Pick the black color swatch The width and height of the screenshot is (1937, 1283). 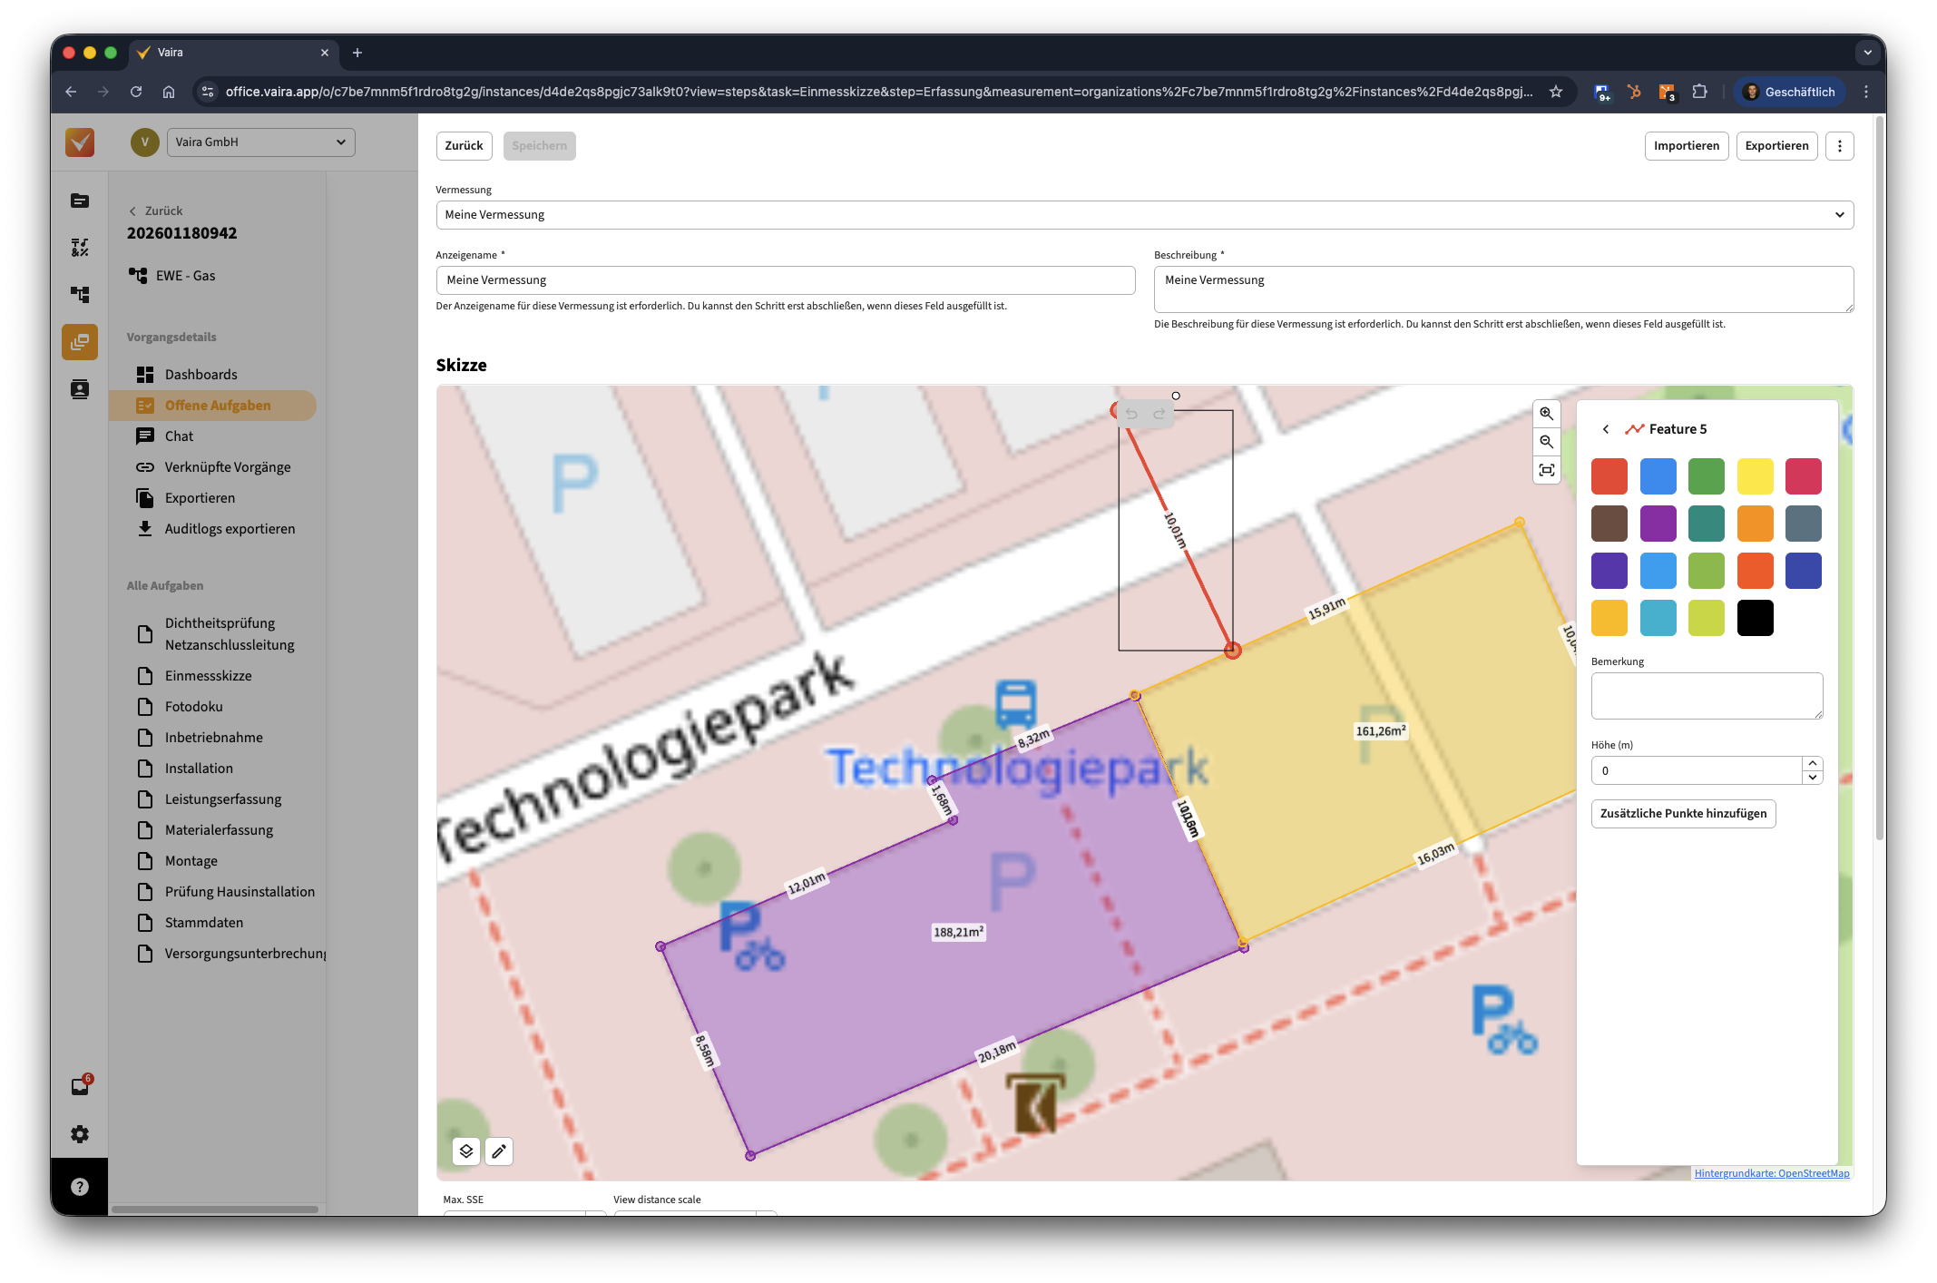point(1755,618)
